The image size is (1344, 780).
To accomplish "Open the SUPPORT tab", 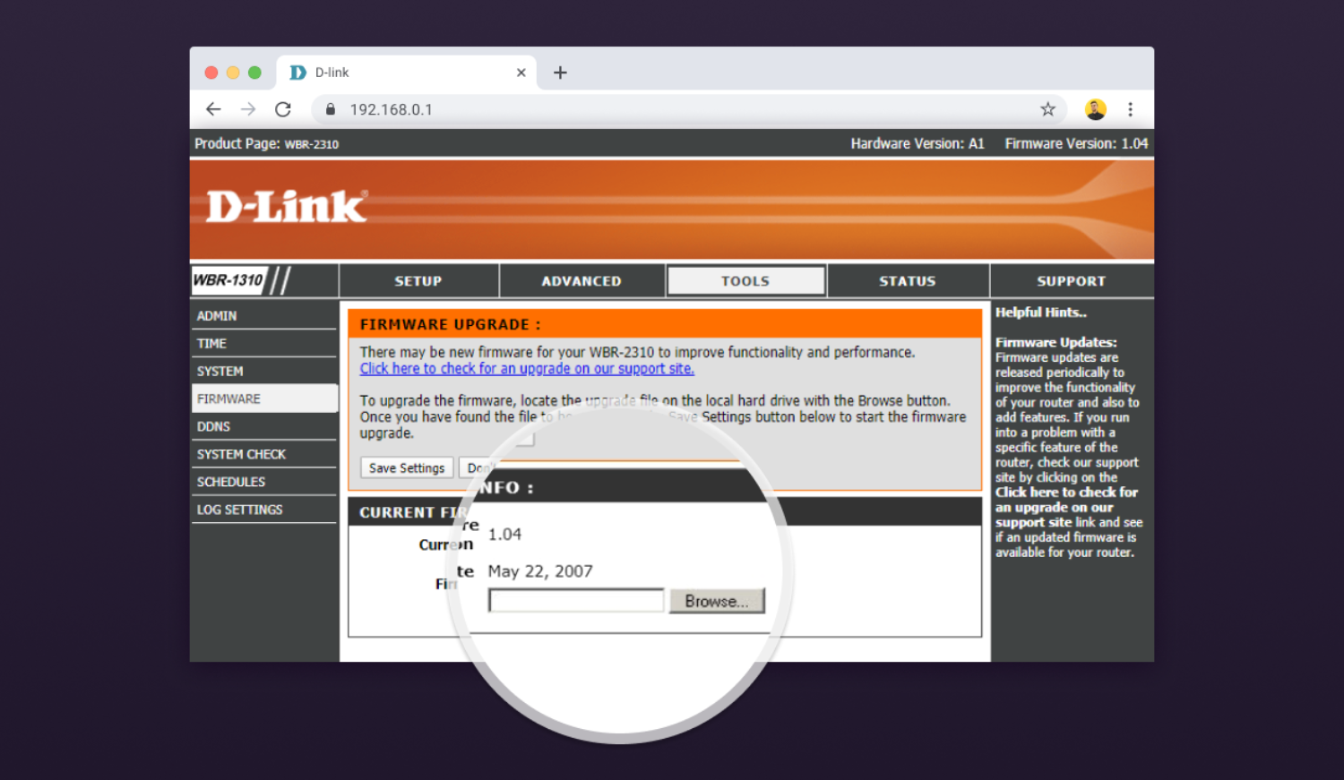I will point(1072,280).
